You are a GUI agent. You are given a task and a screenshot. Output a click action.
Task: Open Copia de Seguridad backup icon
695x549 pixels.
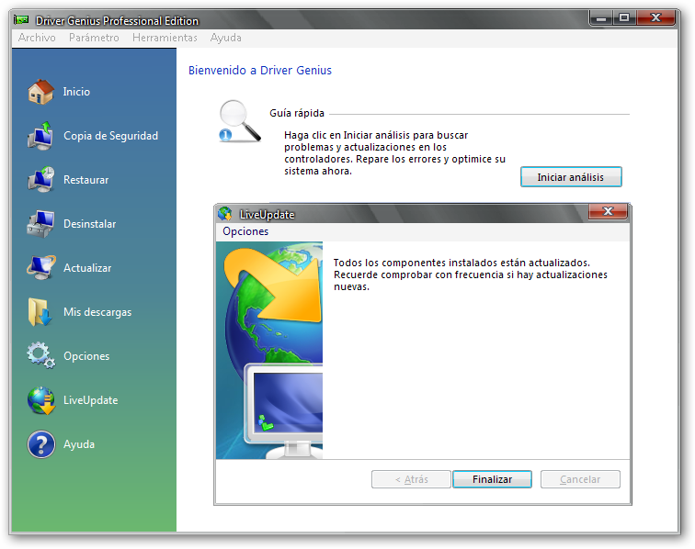pyautogui.click(x=41, y=136)
